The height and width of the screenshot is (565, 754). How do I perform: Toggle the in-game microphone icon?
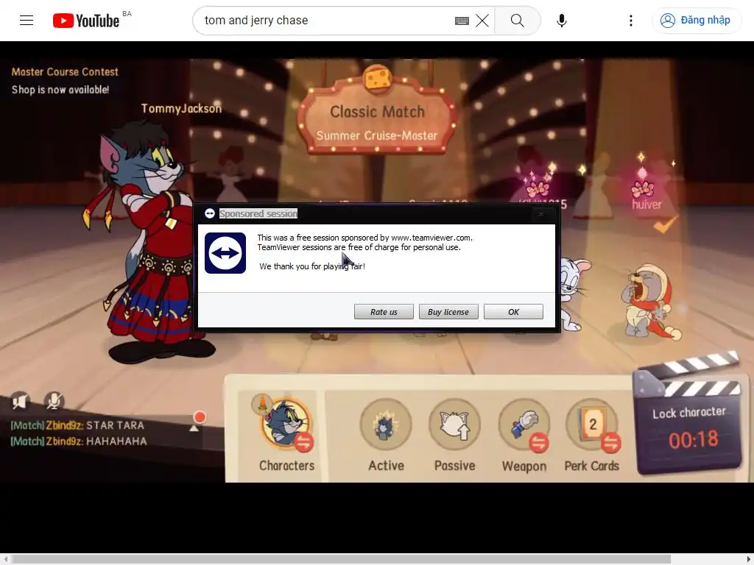coord(54,401)
